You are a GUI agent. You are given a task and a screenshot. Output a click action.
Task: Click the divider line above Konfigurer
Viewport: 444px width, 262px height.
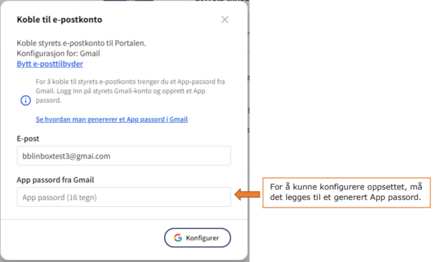click(x=123, y=219)
